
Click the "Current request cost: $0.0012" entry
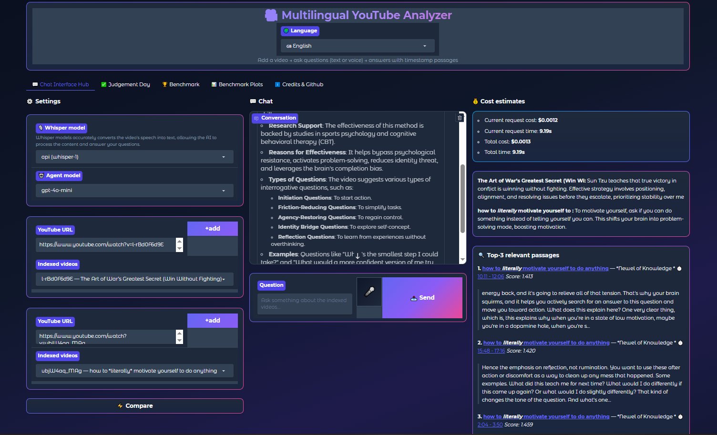[521, 120]
